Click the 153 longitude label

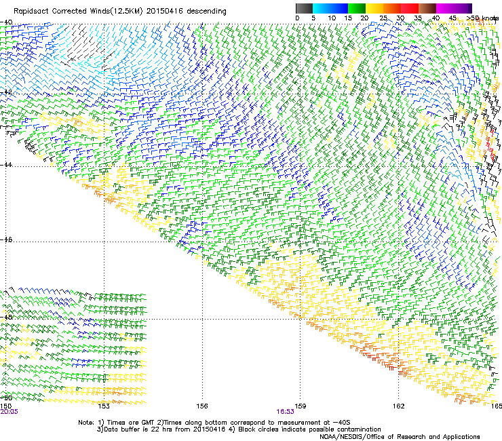pos(104,406)
